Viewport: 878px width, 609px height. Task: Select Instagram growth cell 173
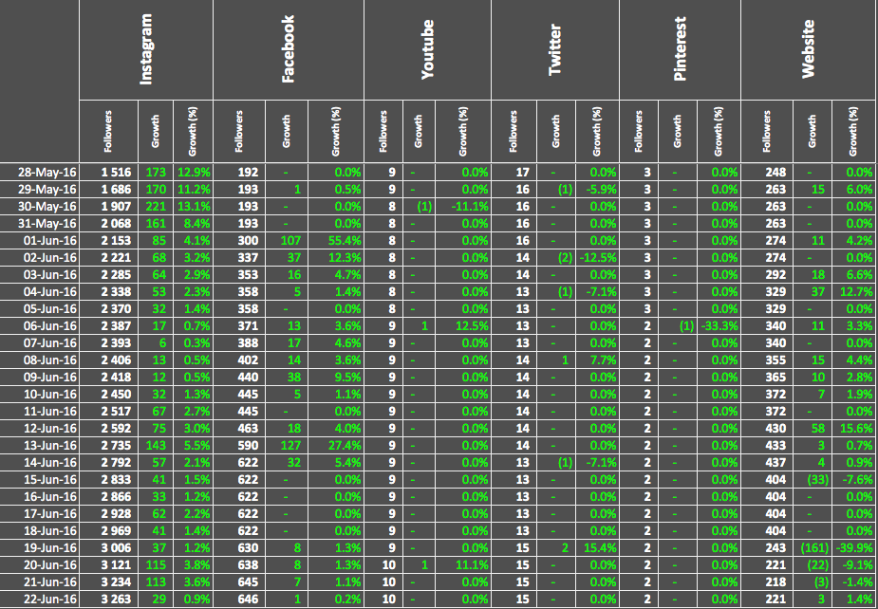(156, 172)
